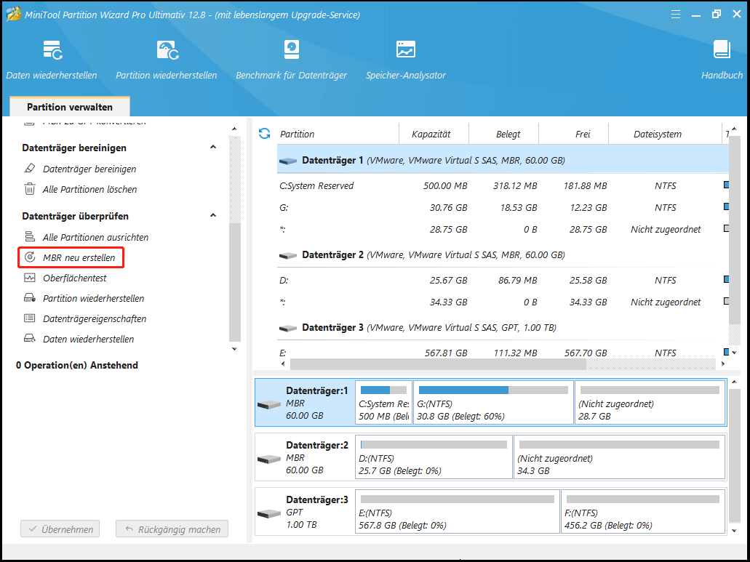Choose Alle Partitionen ausrichten action
The height and width of the screenshot is (562, 750).
pos(96,237)
